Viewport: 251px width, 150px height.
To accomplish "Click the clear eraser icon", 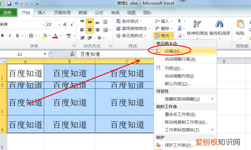I will coord(179,36).
